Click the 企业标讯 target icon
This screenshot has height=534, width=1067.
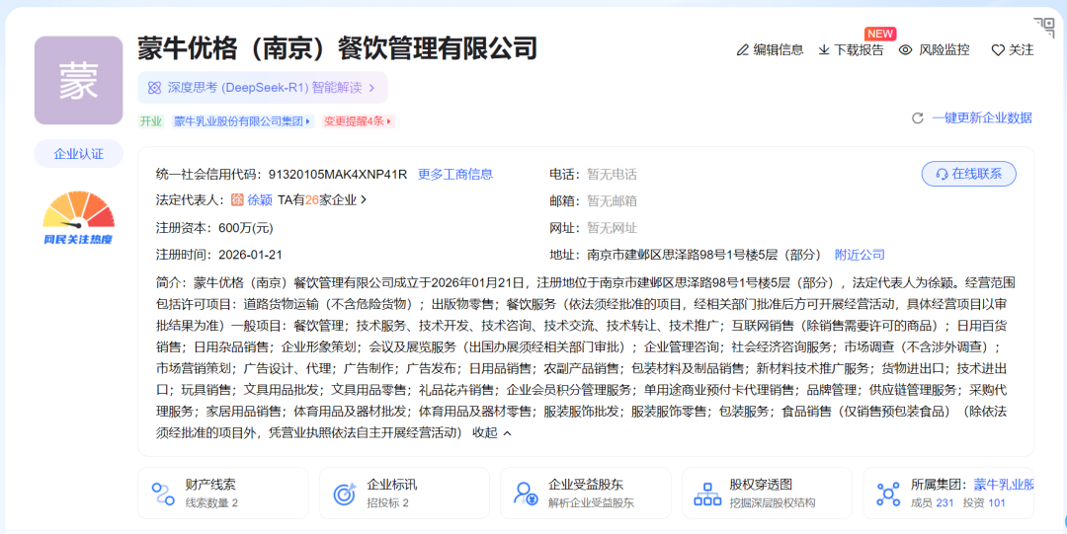point(345,494)
